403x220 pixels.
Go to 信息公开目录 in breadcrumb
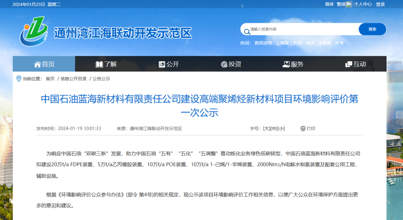pyautogui.click(x=74, y=79)
